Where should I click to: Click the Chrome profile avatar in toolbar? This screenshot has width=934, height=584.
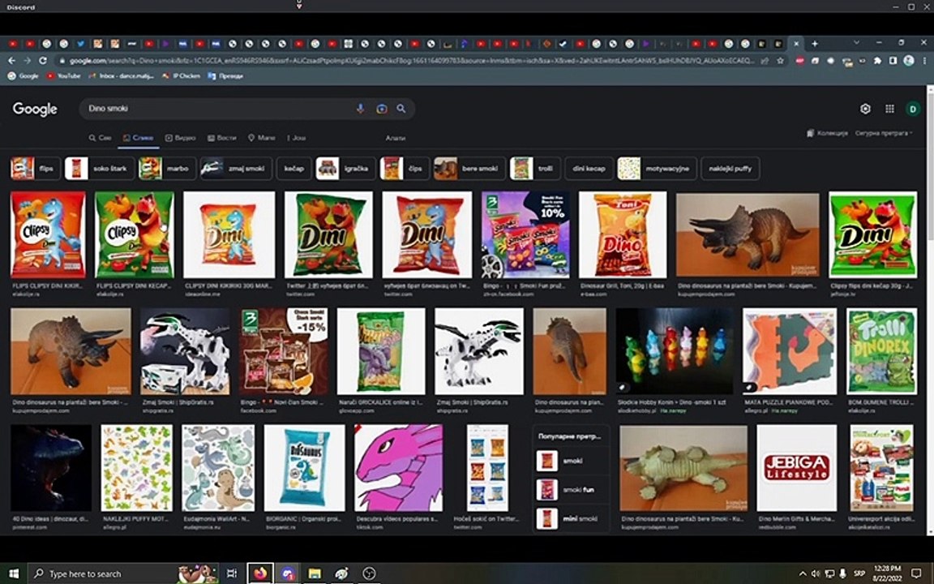pos(909,61)
